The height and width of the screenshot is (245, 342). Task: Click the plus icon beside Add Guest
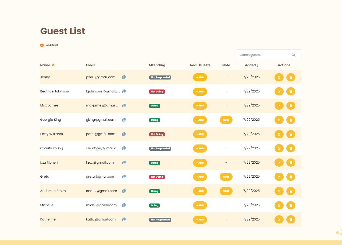42,45
